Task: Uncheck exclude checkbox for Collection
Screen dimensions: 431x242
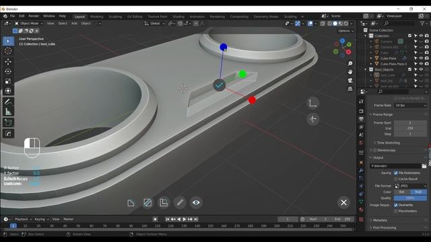Action: [410, 36]
